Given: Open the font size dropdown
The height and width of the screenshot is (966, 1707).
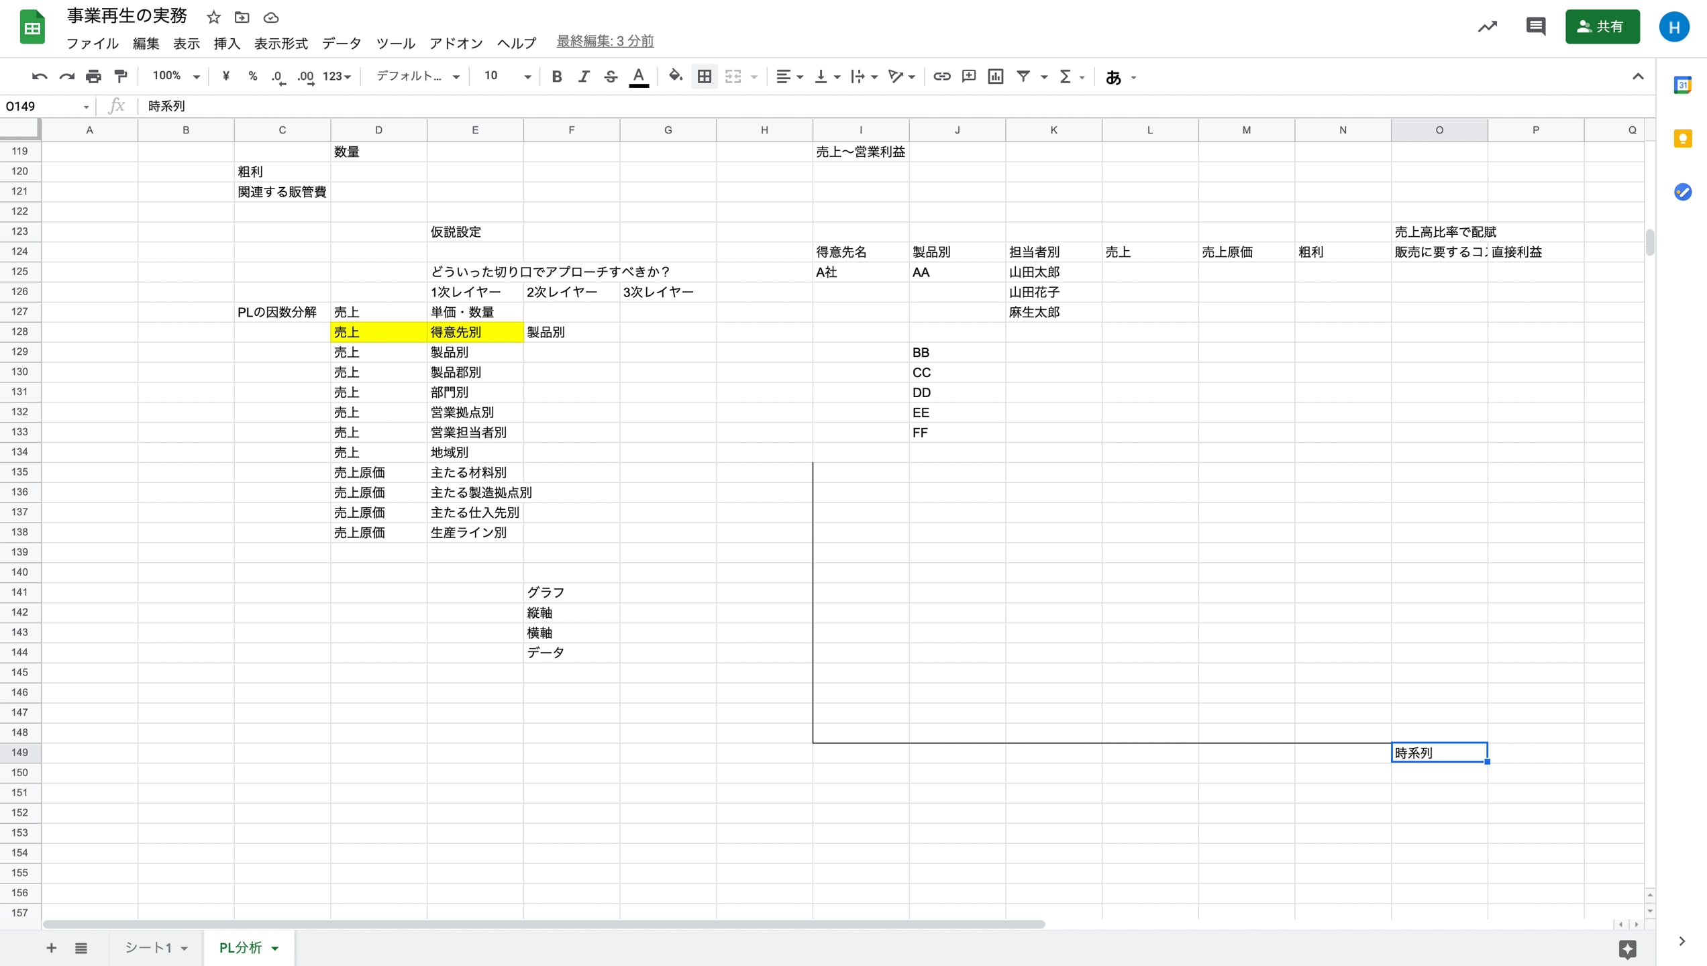Looking at the screenshot, I should (x=527, y=76).
